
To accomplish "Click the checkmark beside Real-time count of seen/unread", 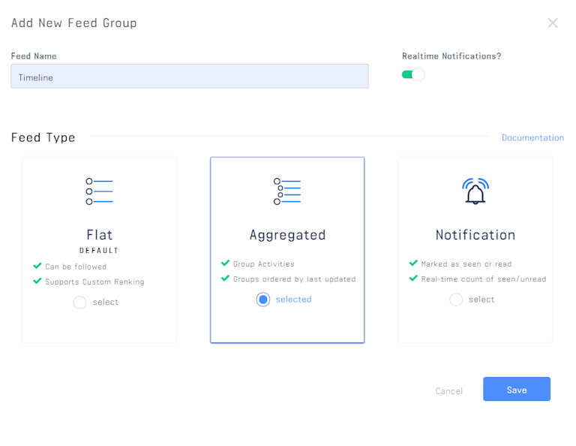I will tap(414, 279).
